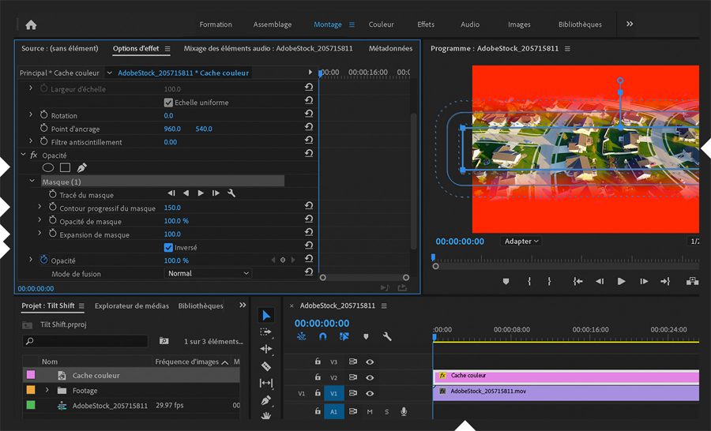Uncheck the Inversé mask checkbox

click(x=168, y=248)
